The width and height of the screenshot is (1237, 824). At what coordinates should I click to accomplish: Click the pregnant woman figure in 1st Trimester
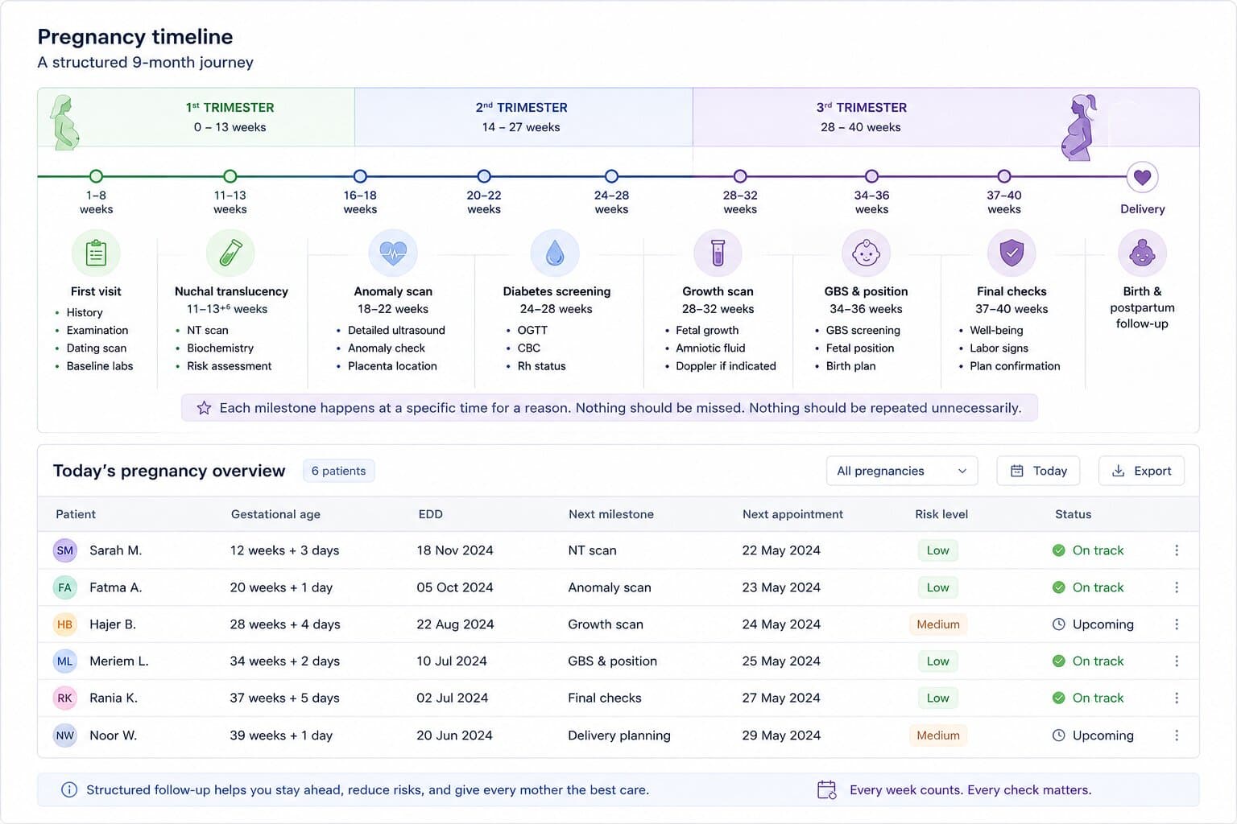[x=64, y=122]
